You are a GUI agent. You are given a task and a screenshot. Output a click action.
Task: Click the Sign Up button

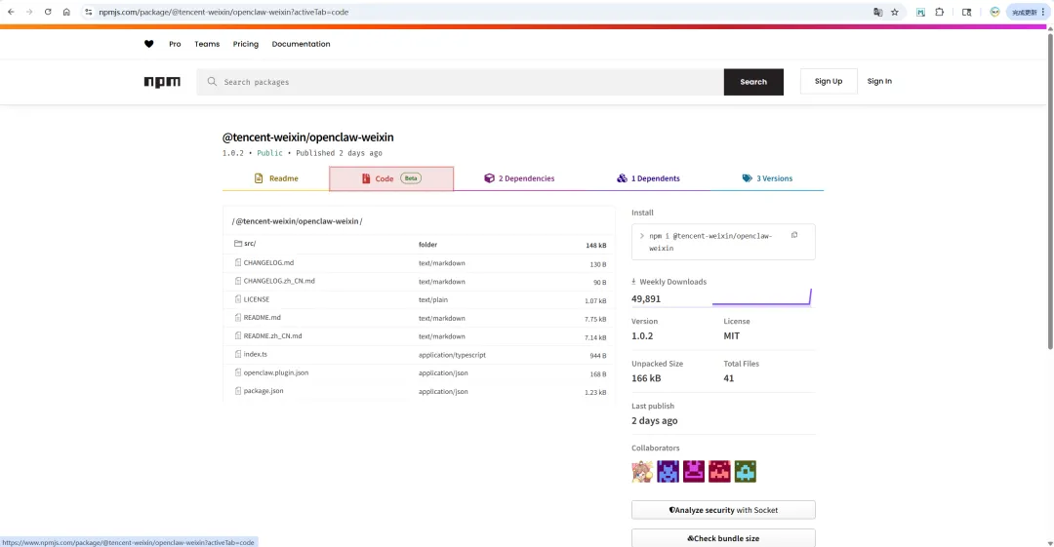point(829,81)
